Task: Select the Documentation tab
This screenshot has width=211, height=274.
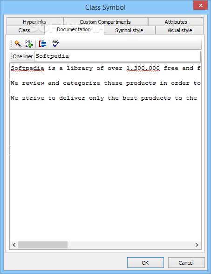Action: pyautogui.click(x=74, y=29)
